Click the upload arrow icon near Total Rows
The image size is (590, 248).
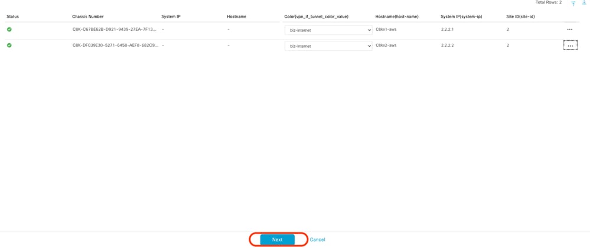click(x=573, y=3)
